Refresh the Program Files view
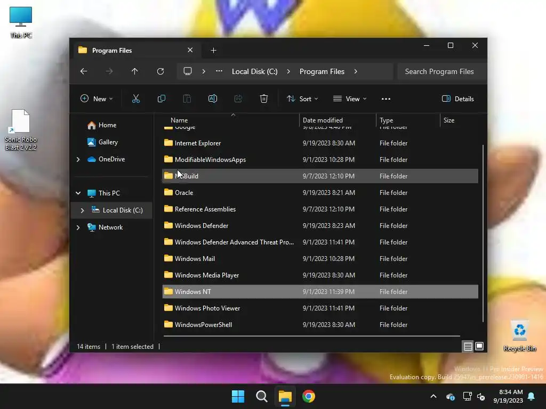 tap(160, 71)
